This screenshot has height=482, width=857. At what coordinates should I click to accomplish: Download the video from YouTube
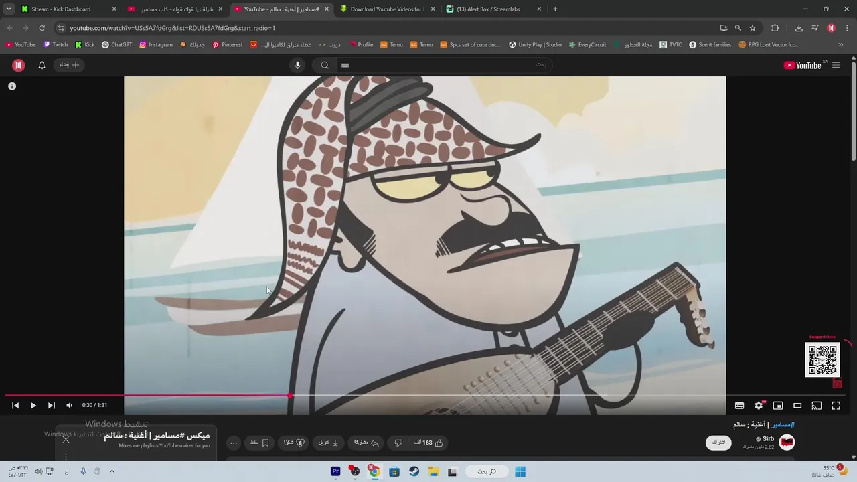pos(328,443)
